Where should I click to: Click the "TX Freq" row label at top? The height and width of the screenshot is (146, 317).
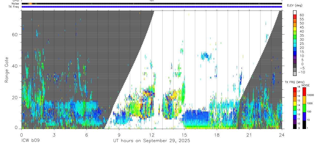coord(14,7)
